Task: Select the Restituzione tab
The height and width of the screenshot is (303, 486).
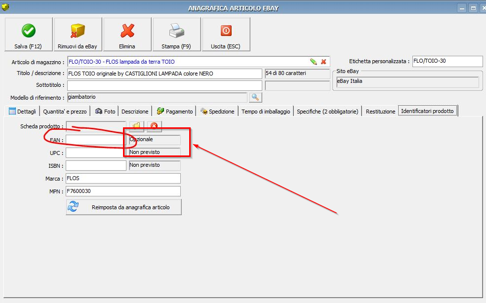Action: (x=380, y=111)
